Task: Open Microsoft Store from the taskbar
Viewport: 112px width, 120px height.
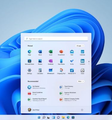Action: pyautogui.click(x=73, y=117)
